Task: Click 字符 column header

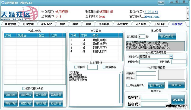Action: tap(85, 36)
